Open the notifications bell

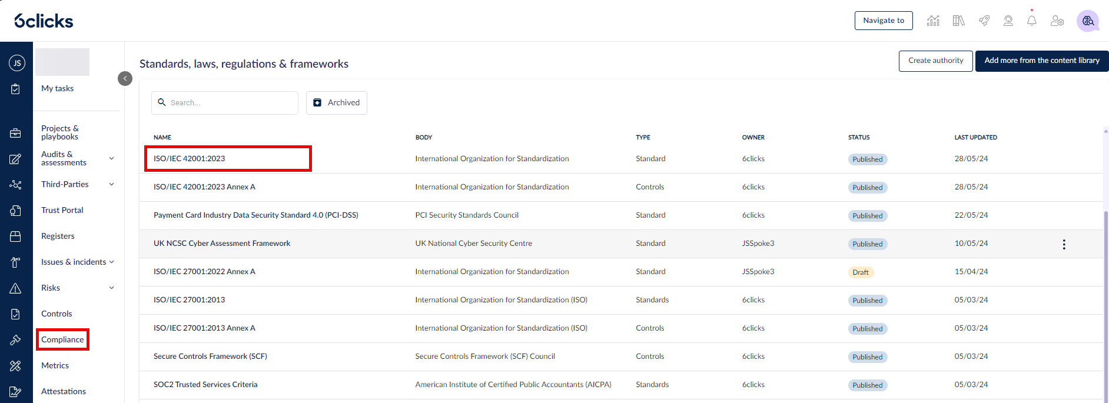1032,21
